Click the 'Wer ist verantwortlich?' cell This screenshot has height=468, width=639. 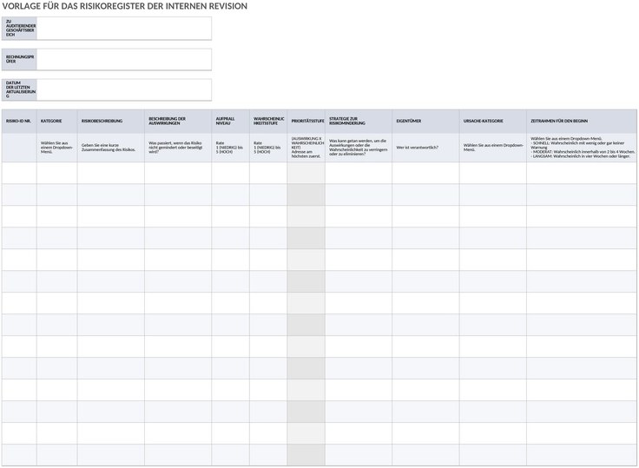(x=426, y=148)
